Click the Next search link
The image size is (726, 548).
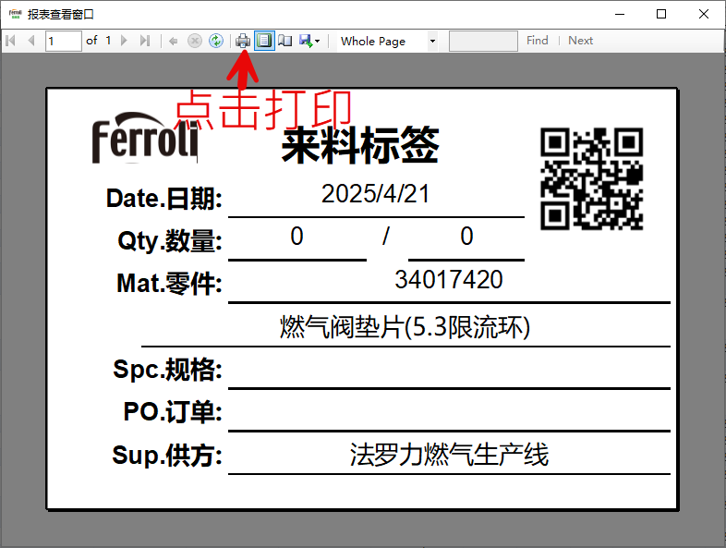tap(580, 41)
